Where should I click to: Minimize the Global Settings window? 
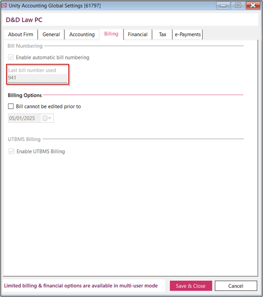coord(223,6)
